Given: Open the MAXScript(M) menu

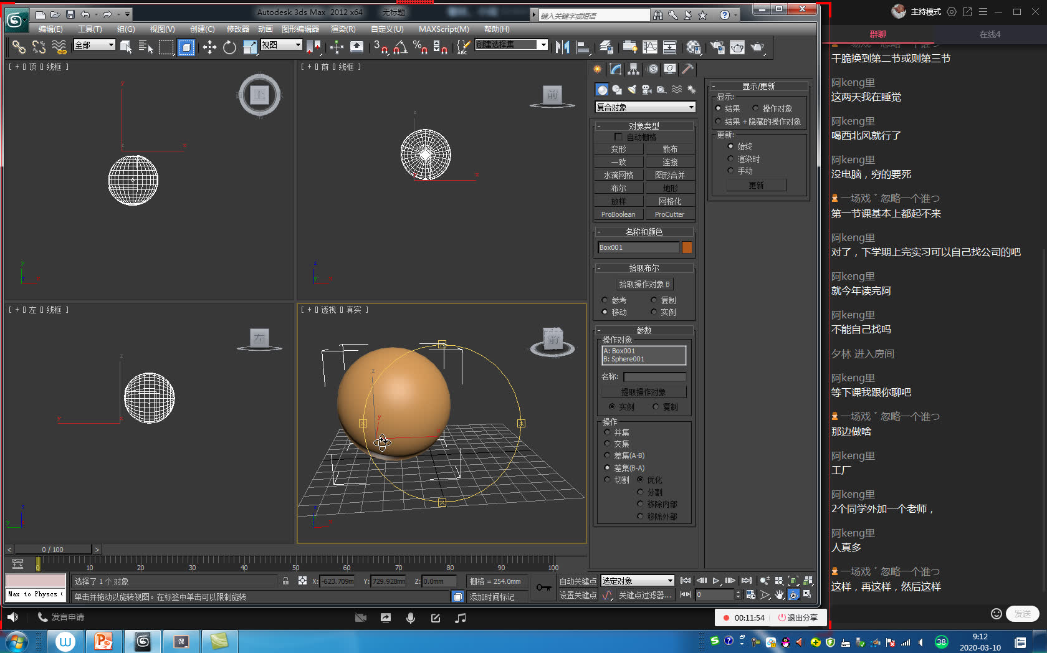Looking at the screenshot, I should (444, 29).
